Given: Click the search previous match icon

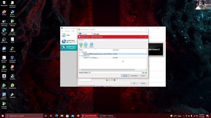Looking at the screenshot, I should click(x=143, y=72).
